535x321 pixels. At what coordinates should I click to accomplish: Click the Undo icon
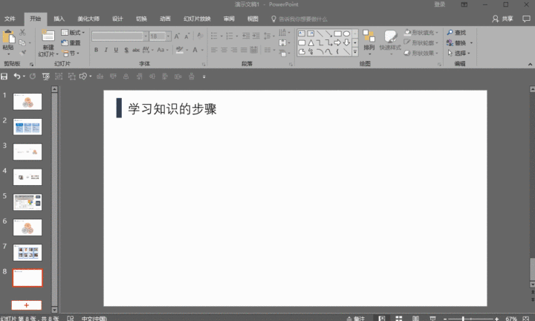tap(16, 77)
